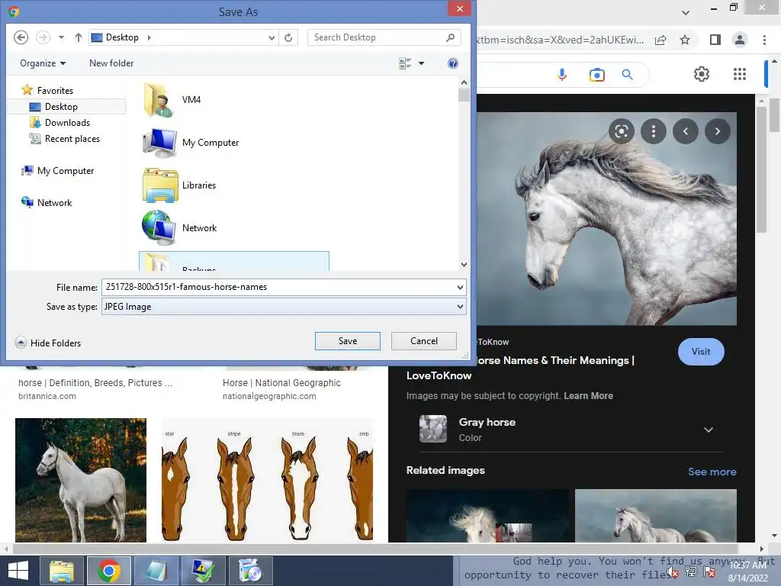The width and height of the screenshot is (781, 586).
Task: Open horse face markings illustration thumbnail
Action: click(x=267, y=480)
